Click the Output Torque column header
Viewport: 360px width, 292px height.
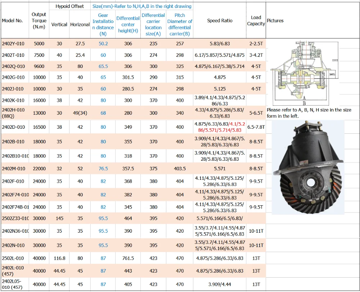(x=39, y=20)
